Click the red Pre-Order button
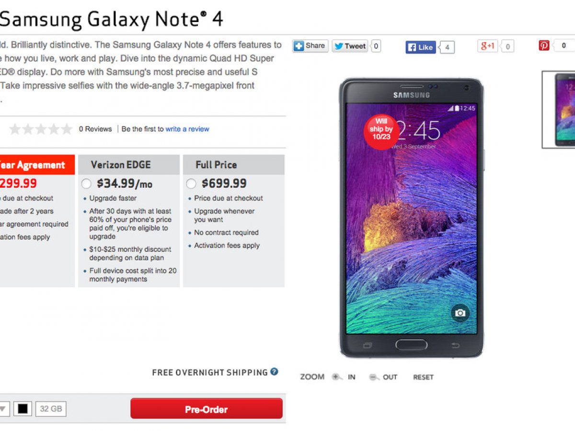This screenshot has height=431, width=575. point(207,409)
